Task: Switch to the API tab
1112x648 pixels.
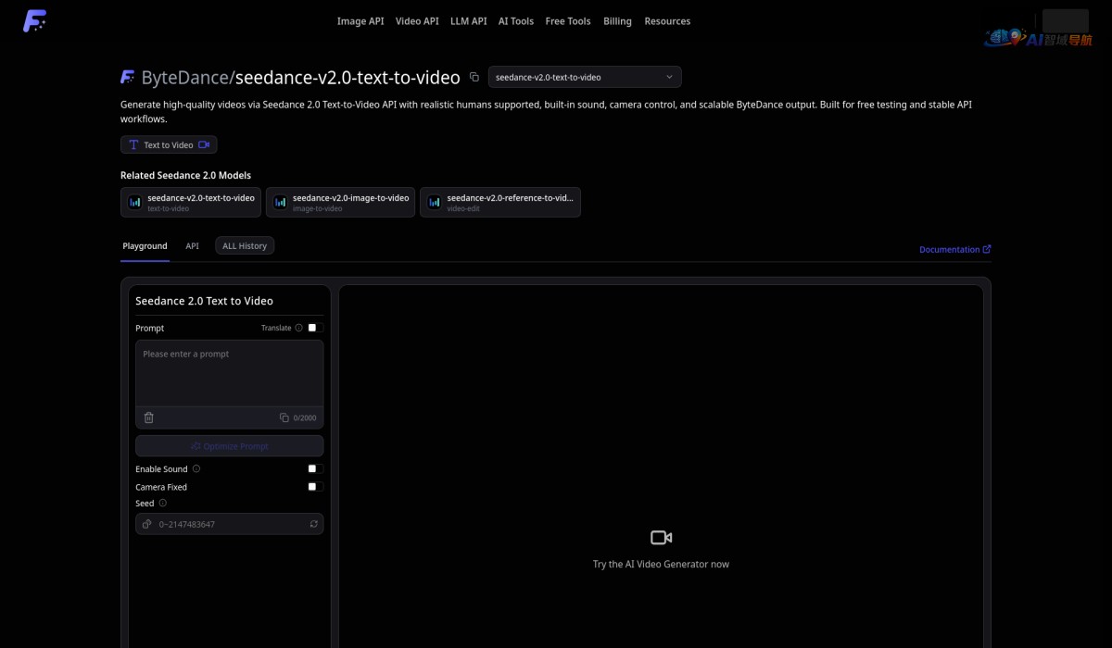Action: pyautogui.click(x=192, y=246)
